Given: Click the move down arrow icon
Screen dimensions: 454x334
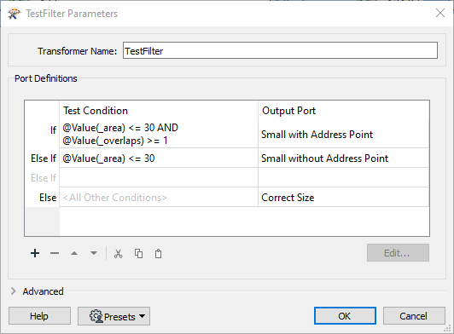Looking at the screenshot, I should tap(94, 253).
